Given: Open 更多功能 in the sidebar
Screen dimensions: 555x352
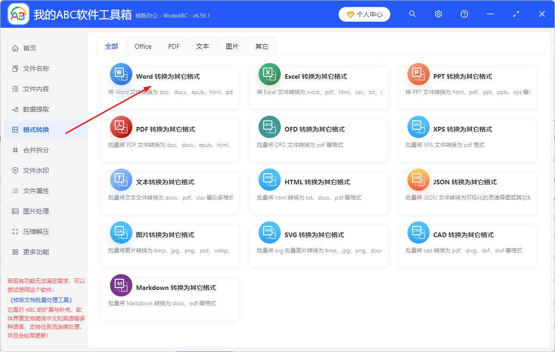Looking at the screenshot, I should (x=36, y=252).
